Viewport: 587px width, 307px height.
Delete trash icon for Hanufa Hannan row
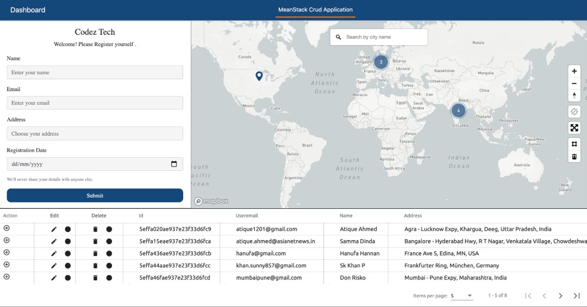point(95,254)
